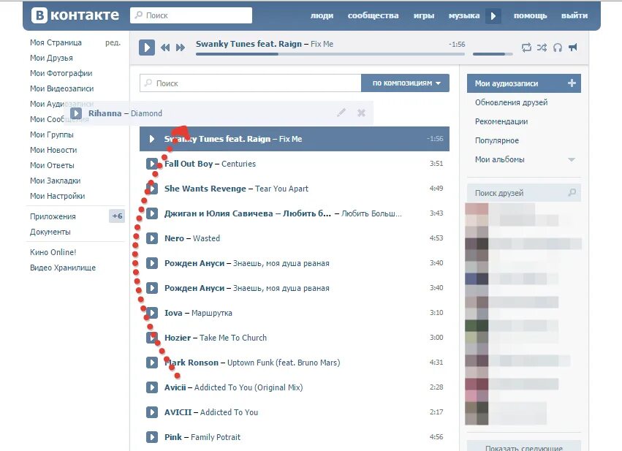Open Документы link
The image size is (622, 451).
pyautogui.click(x=50, y=232)
